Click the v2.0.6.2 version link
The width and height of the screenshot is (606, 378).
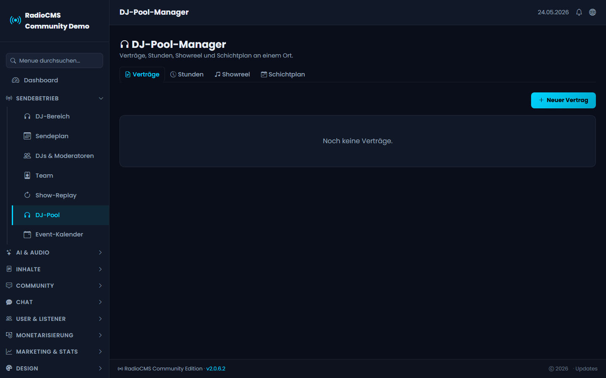point(216,369)
